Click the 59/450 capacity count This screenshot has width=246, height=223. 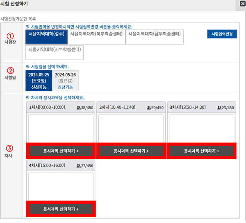tap(157, 108)
